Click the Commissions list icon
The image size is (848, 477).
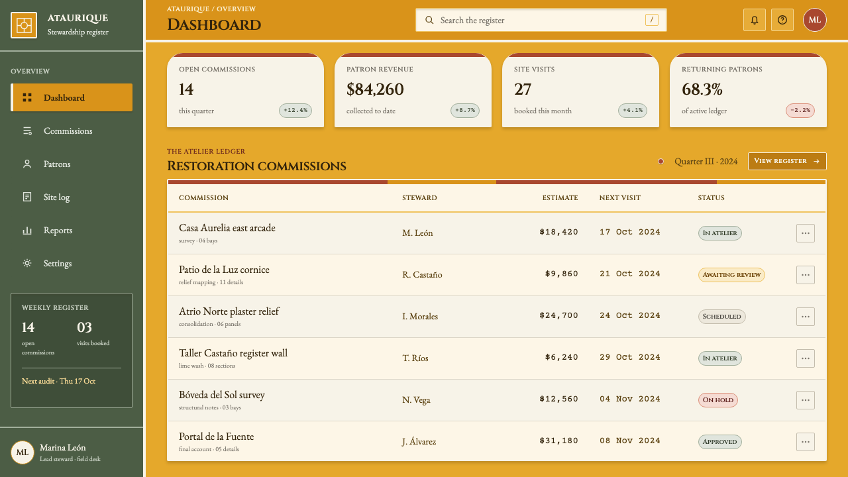point(27,131)
